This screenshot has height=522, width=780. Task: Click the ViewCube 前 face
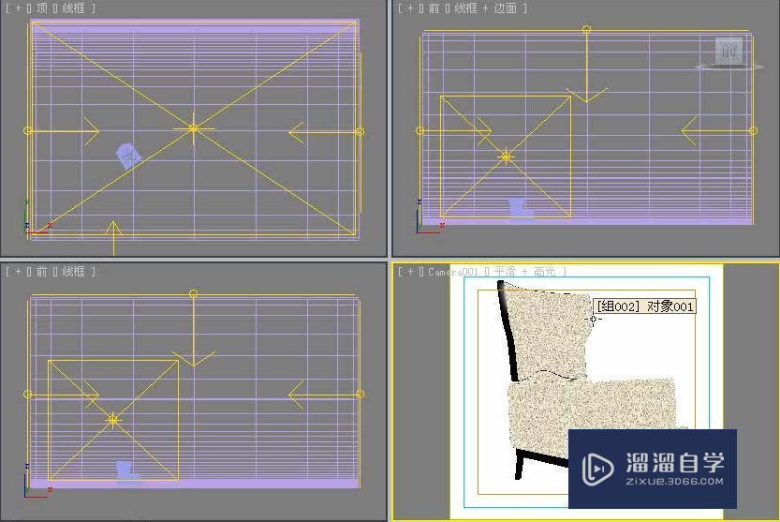729,51
